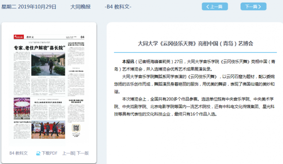The height and width of the screenshot is (164, 283).
Task: Click the page number 04 in thumbnail header
Action: 82,37
